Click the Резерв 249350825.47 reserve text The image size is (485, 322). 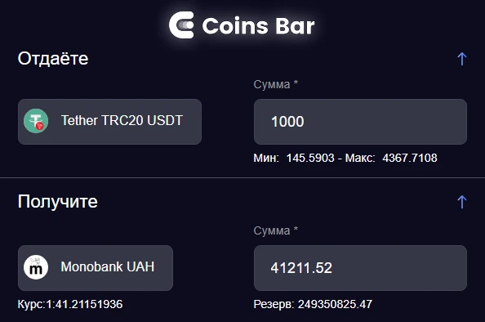click(x=313, y=304)
